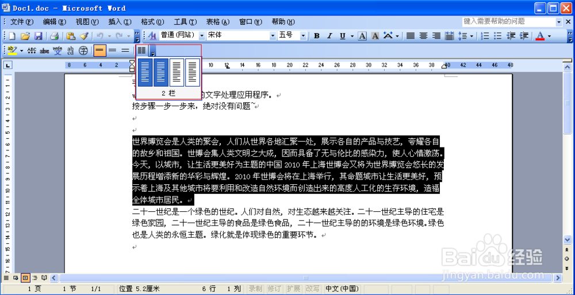Click the horizontal scrollbar thumb
This screenshot has height=295, width=575.
coord(305,278)
